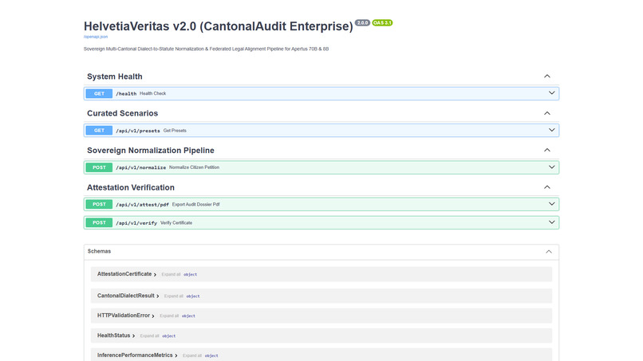643x361 pixels.
Task: Click the /api/v1/attest/pdf path
Action: coord(142,205)
